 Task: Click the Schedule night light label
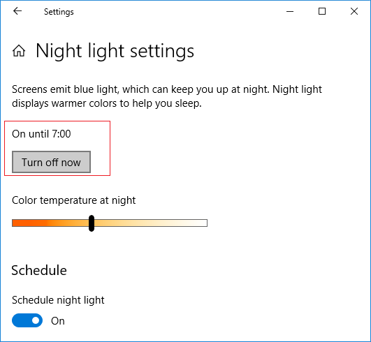click(x=58, y=300)
